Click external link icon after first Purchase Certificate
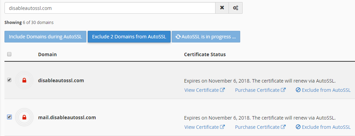Viewport: 355px width, 136px height. point(283,90)
